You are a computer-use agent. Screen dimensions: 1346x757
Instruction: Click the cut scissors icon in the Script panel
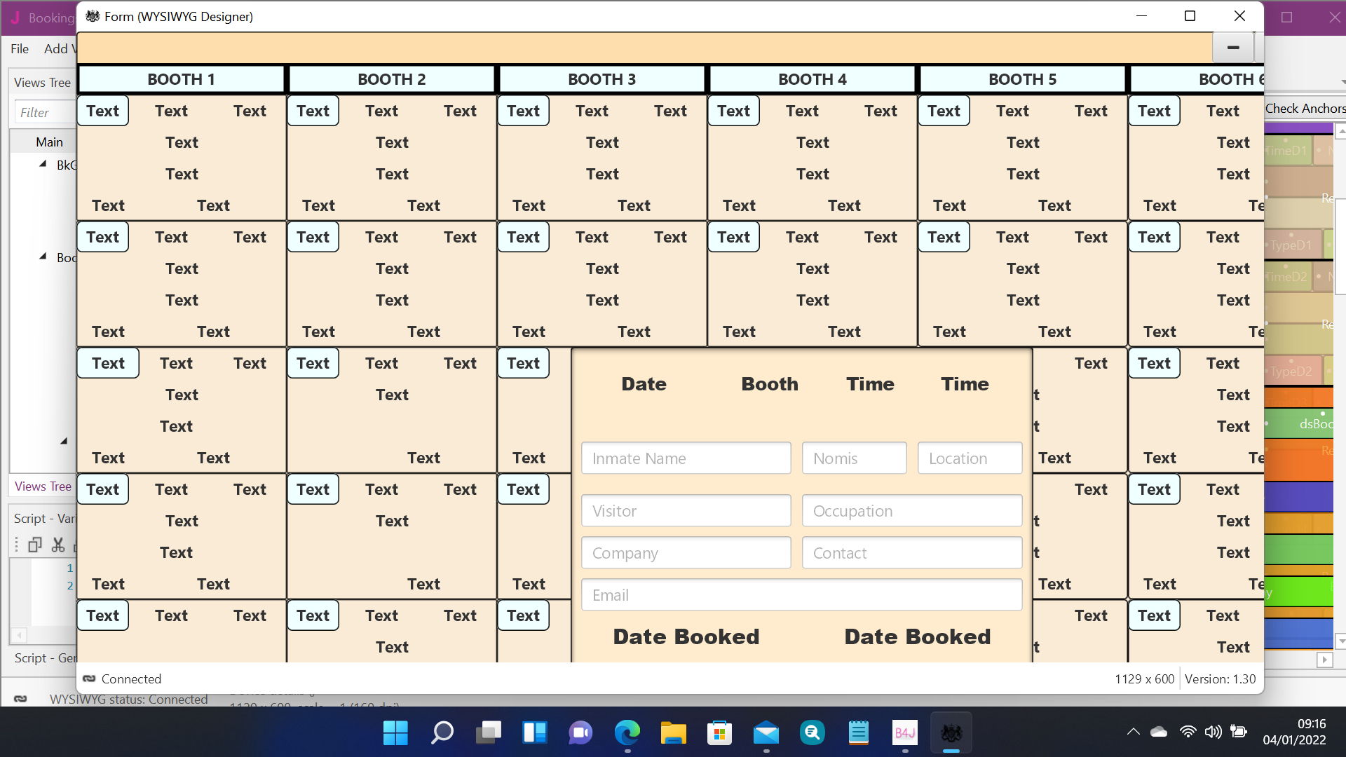(x=58, y=545)
